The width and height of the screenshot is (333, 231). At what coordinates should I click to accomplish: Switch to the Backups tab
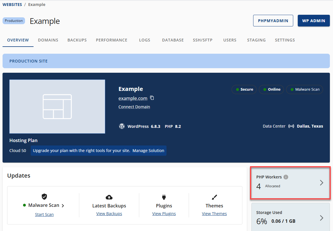(77, 40)
